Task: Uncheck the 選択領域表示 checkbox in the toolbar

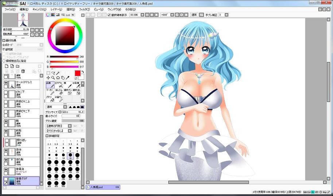Action: pos(109,15)
